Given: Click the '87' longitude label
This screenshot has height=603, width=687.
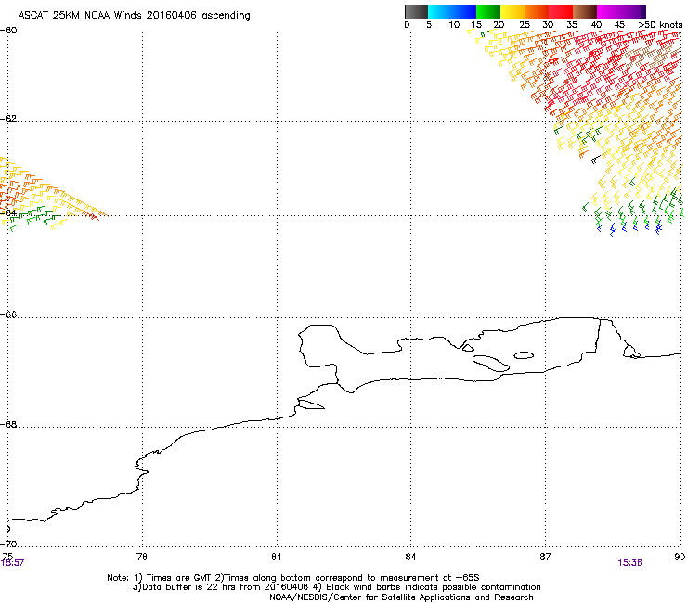Looking at the screenshot, I should pyautogui.click(x=545, y=557).
